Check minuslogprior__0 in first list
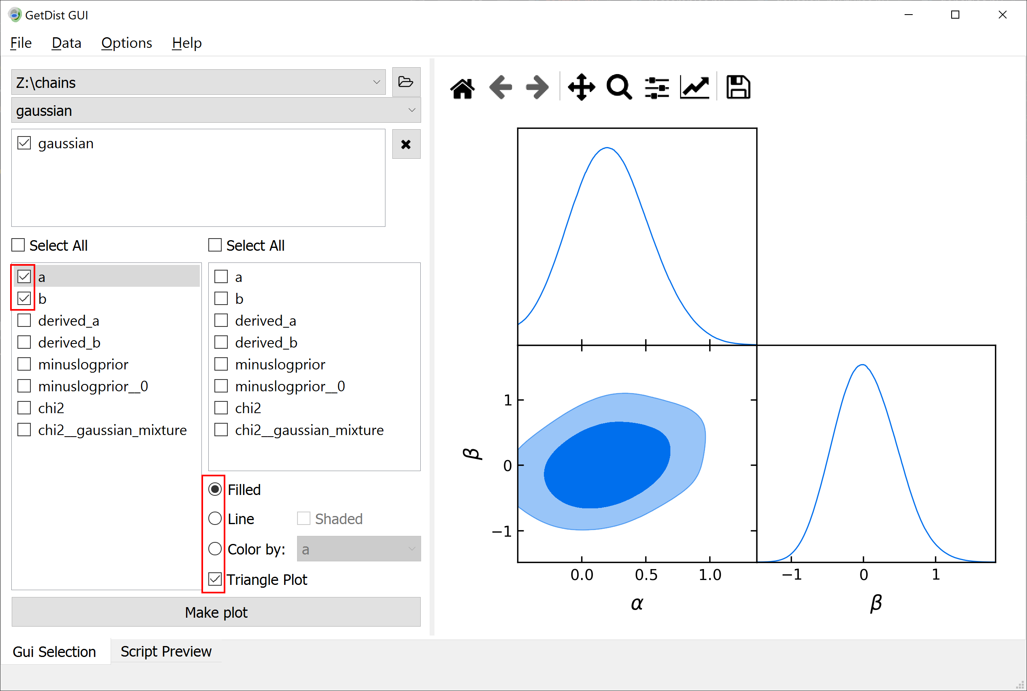Image resolution: width=1027 pixels, height=691 pixels. (x=24, y=386)
